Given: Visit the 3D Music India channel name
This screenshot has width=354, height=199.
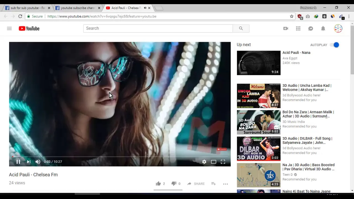Looking at the screenshot, I should (293, 122).
